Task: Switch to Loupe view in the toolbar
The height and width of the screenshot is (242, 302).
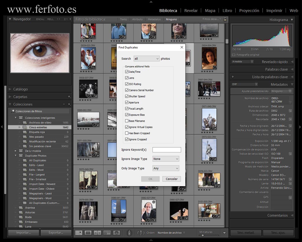Action: 88,233
